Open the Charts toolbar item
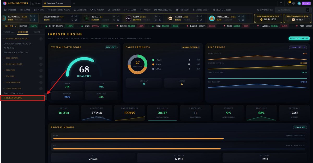This screenshot has width=313, height=163. point(130,10)
